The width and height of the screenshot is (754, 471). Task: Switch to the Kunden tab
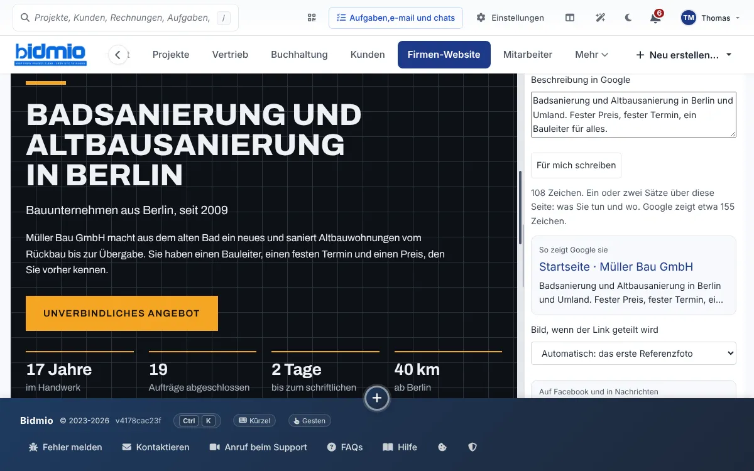[x=368, y=55]
